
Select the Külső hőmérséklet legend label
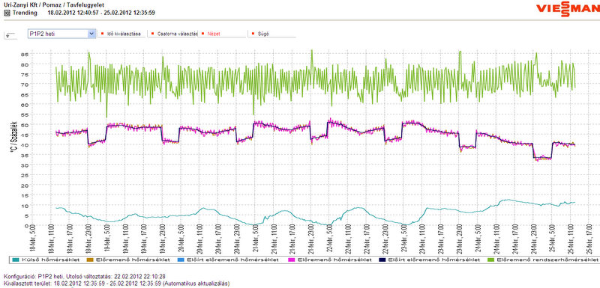pos(50,260)
